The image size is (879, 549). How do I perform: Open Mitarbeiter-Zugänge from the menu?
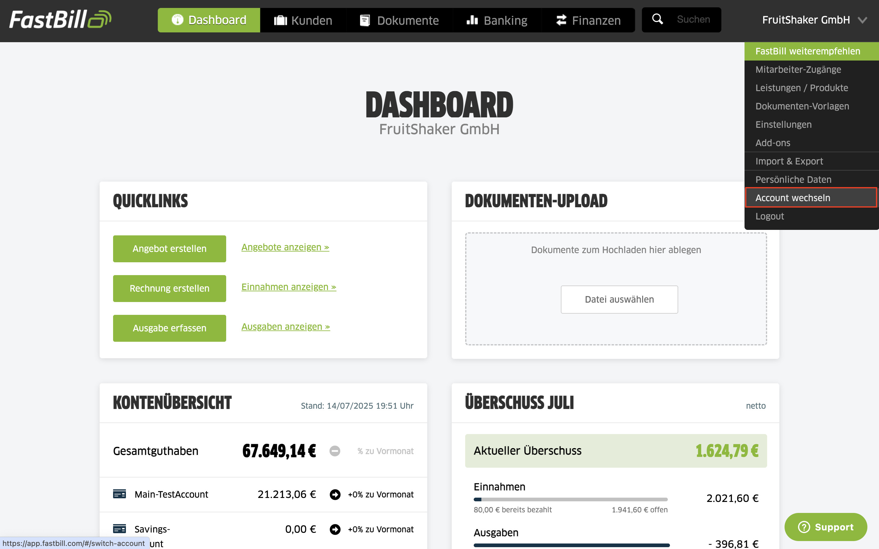(811, 69)
